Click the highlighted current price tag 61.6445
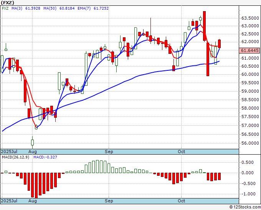The image size is (261, 210). click(249, 50)
